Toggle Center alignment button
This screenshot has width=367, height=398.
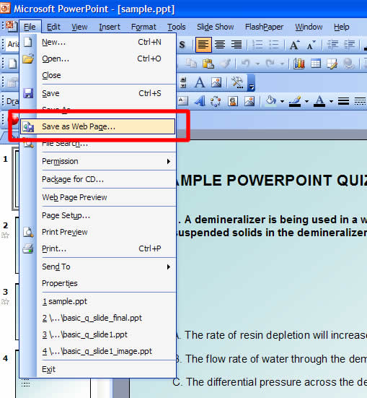220,45
